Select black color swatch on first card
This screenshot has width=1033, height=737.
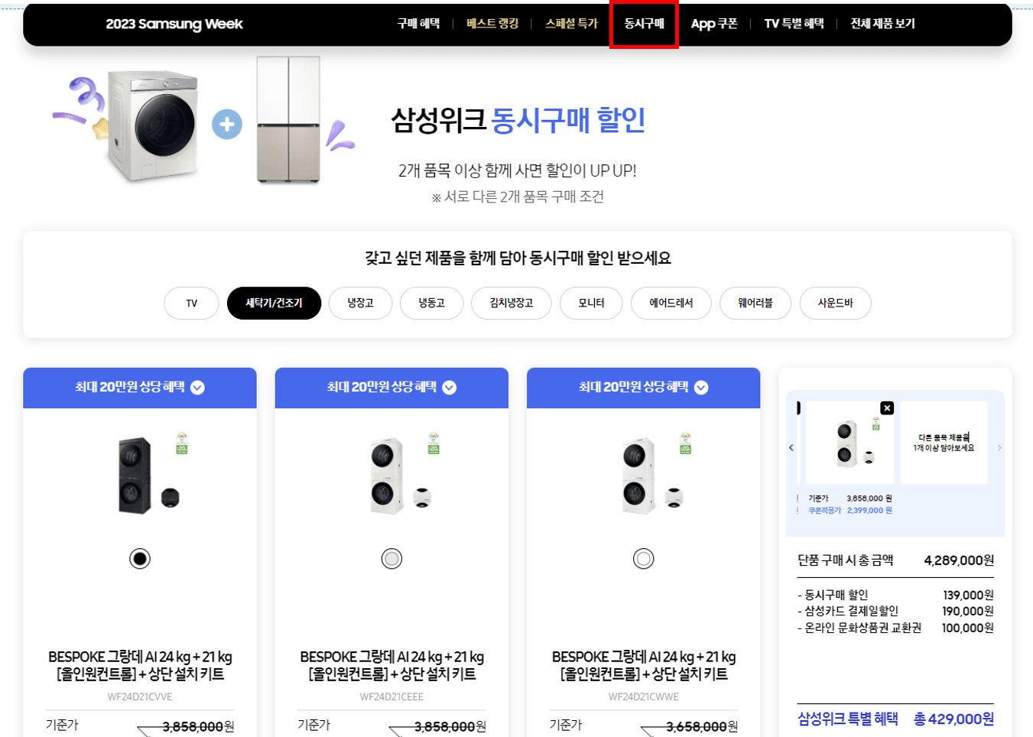[140, 559]
